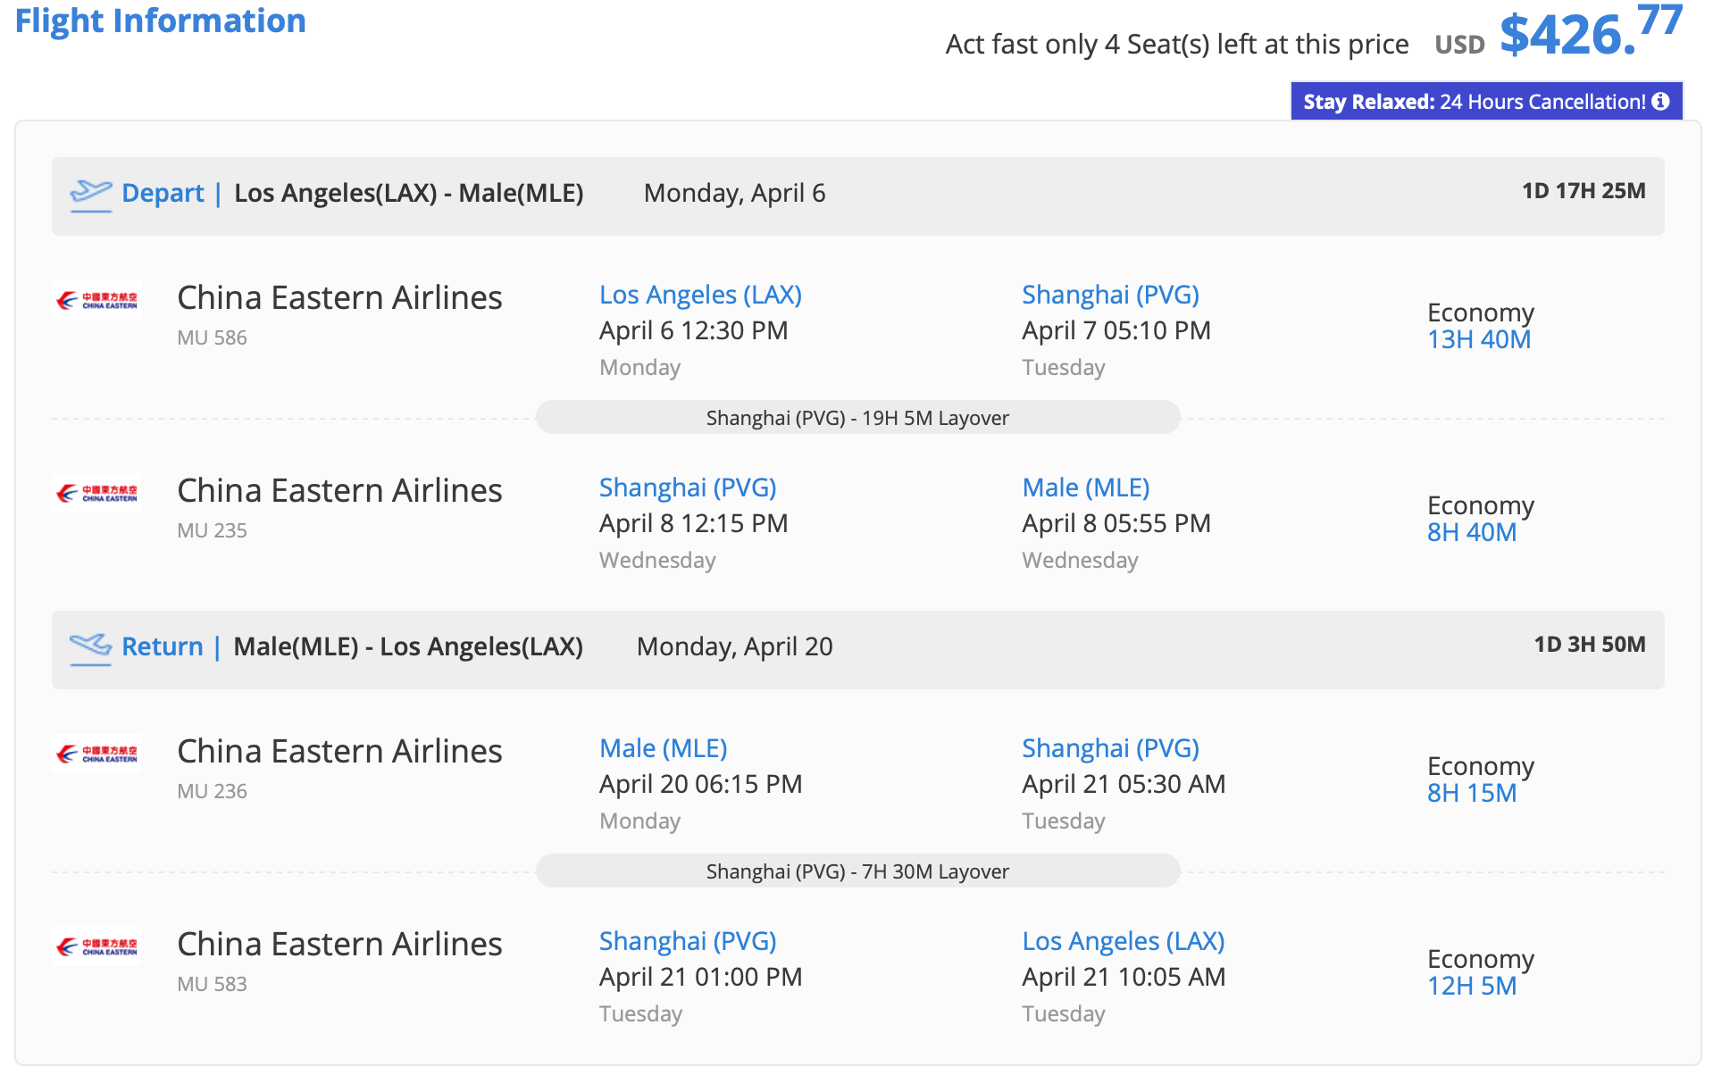Click Shanghai (PVG) arrival on April 7
Screen dimensions: 1713x1075
tap(1110, 295)
